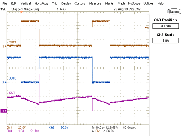Open the Trig menu
The width and height of the screenshot is (182, 136).
pos(55,4)
